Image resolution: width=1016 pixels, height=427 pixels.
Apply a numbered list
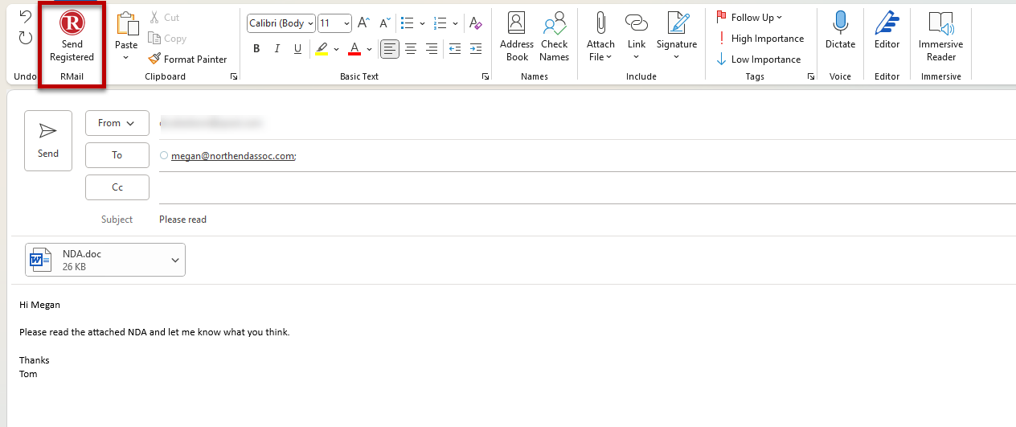[x=441, y=23]
